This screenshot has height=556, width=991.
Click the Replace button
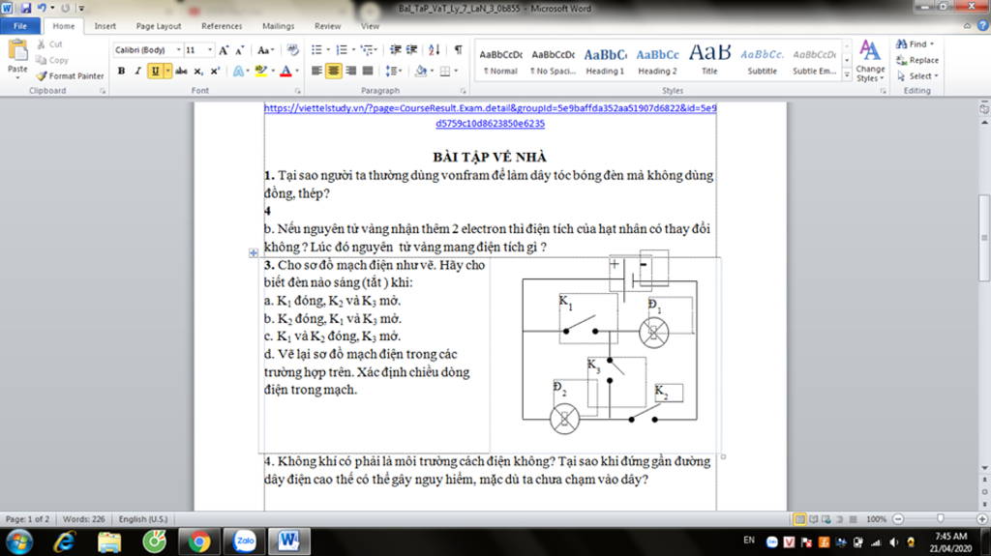click(917, 60)
